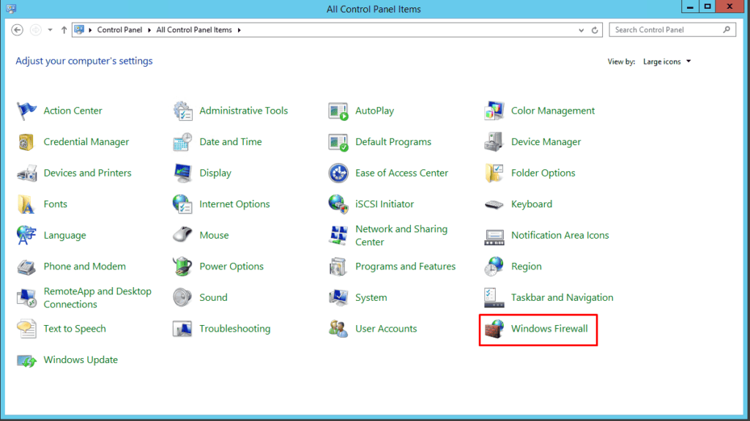
Task: Go back with the Back arrow button
Action: click(x=18, y=30)
